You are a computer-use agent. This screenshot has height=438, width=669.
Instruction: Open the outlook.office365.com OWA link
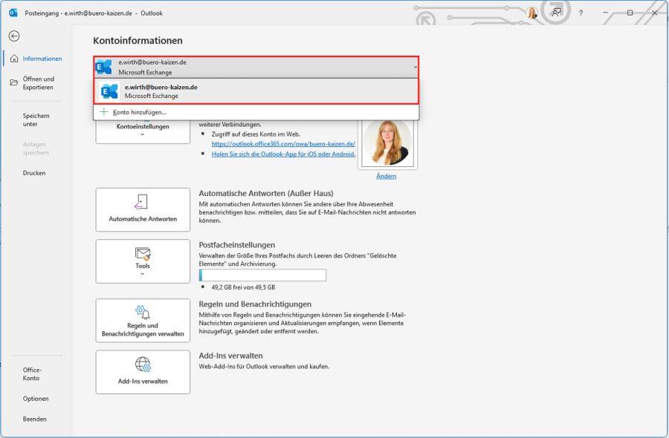pos(283,144)
